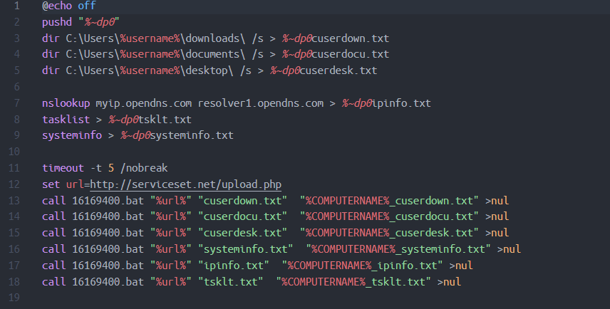The width and height of the screenshot is (610, 309).
Task: Click 'cuserdown.txt' on the downloads dir line
Action: tap(351, 38)
